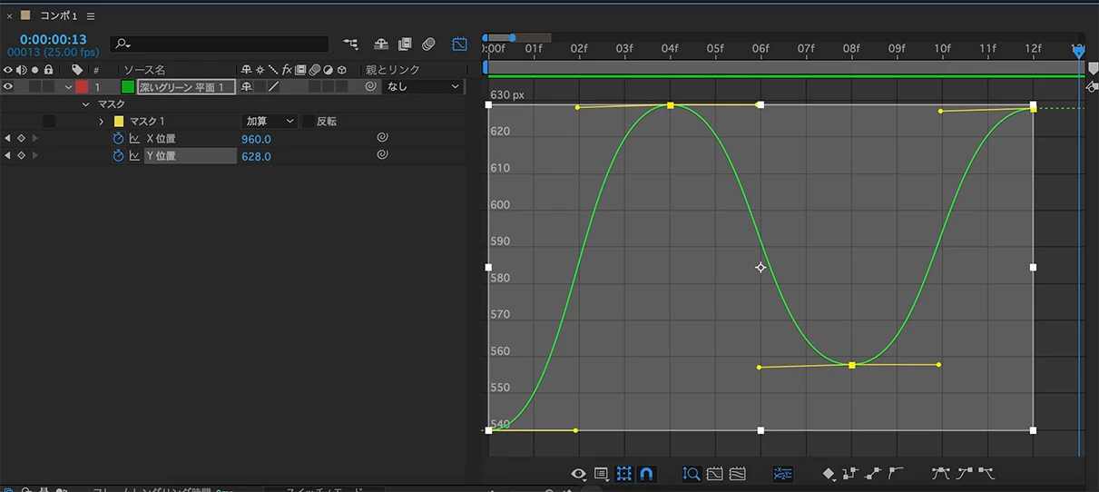The width and height of the screenshot is (1099, 492).
Task: Toggle stopwatch for X 位置 property
Action: [x=117, y=139]
